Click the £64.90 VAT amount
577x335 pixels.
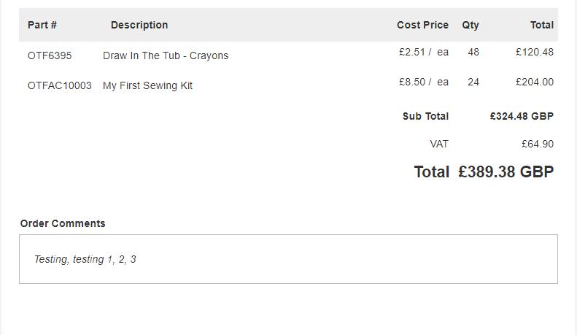coord(538,144)
